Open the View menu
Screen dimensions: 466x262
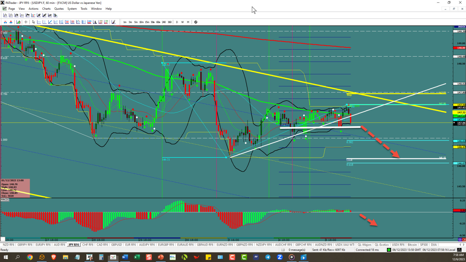22,9
